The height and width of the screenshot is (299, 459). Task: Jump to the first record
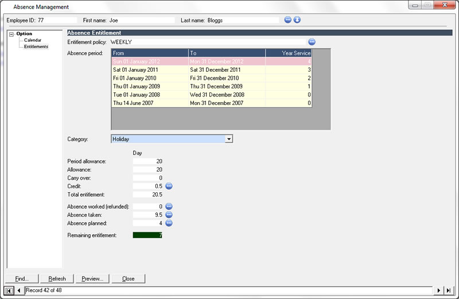[x=10, y=290]
